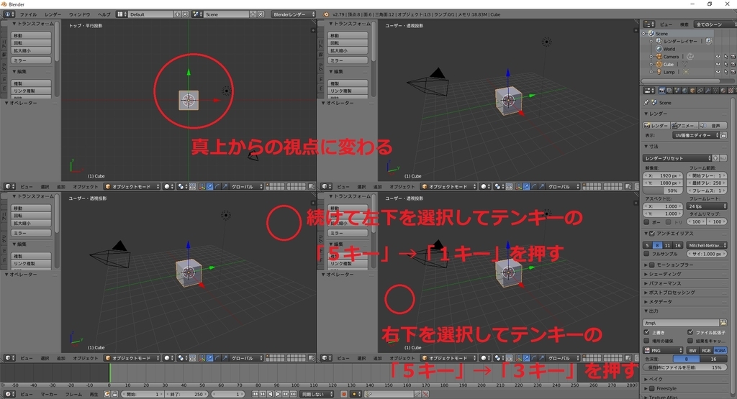Screen dimensions: 737x399
Task: Toggle visibility eye for Camera in outliner
Action: (718, 57)
